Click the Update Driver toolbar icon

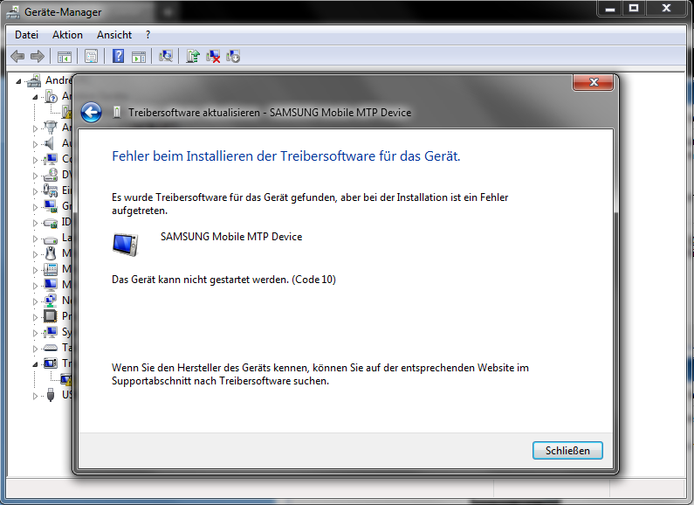(x=193, y=56)
